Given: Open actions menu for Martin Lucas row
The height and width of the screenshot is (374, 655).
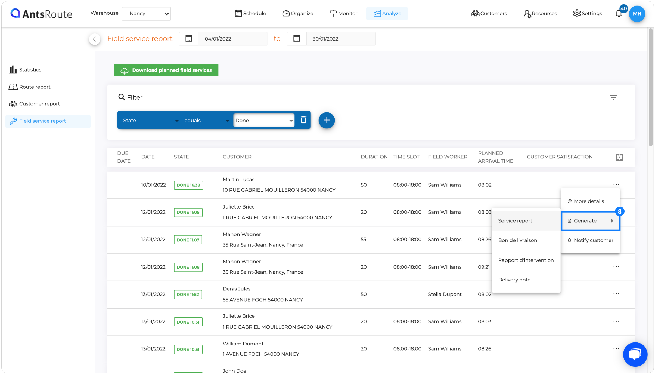Looking at the screenshot, I should (x=616, y=185).
